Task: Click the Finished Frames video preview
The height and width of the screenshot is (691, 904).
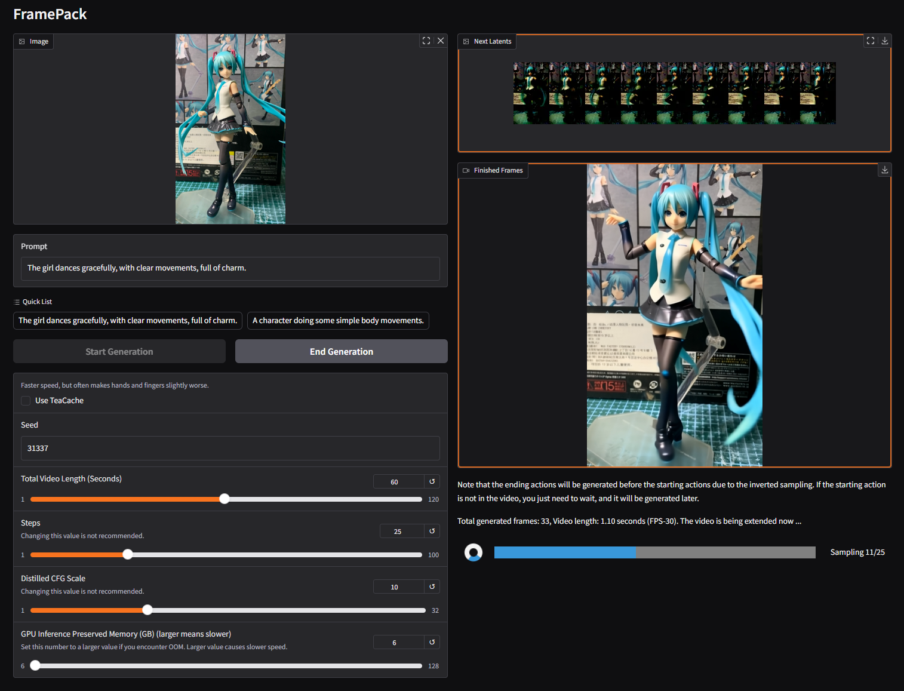Action: tap(675, 315)
